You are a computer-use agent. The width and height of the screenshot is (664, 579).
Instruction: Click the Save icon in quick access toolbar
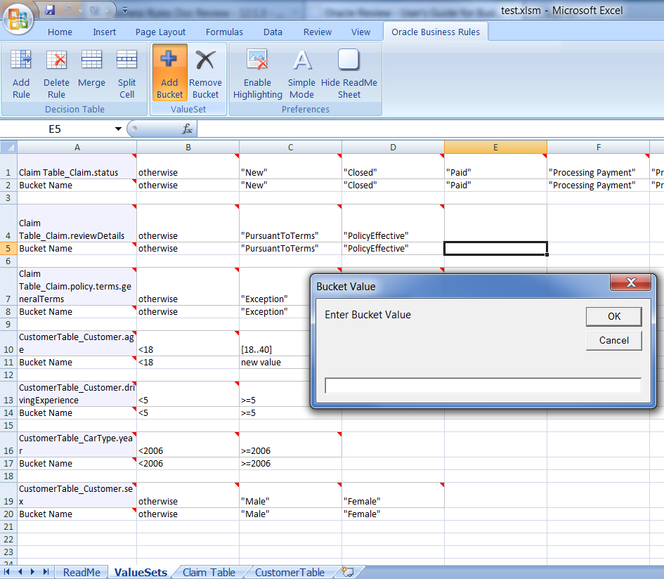[x=51, y=10]
